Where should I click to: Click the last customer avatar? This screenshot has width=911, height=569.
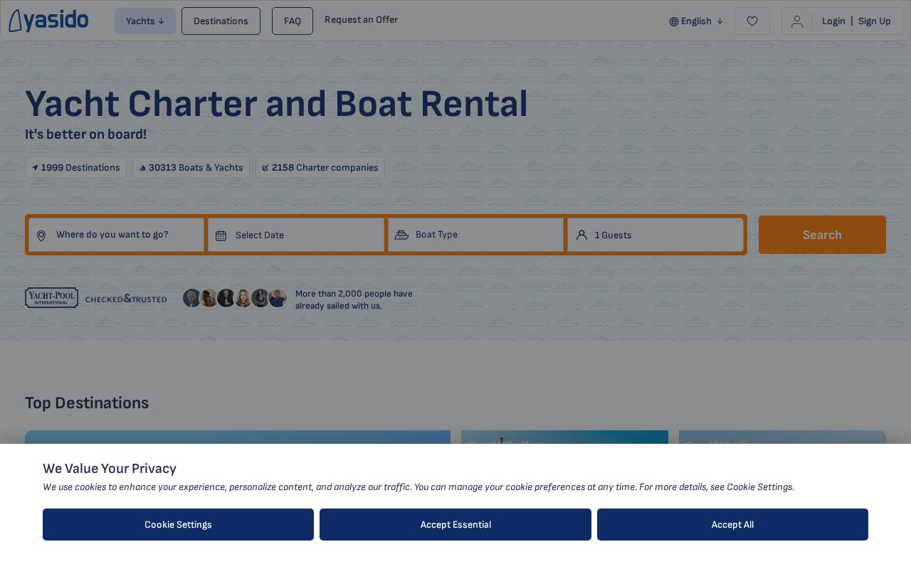click(278, 298)
